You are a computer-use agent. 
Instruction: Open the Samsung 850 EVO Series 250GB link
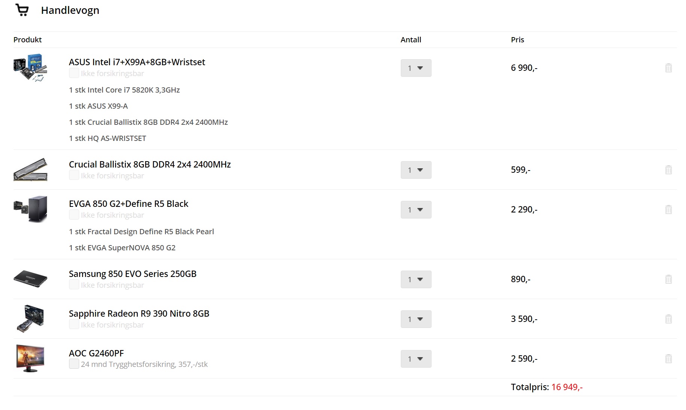click(132, 274)
